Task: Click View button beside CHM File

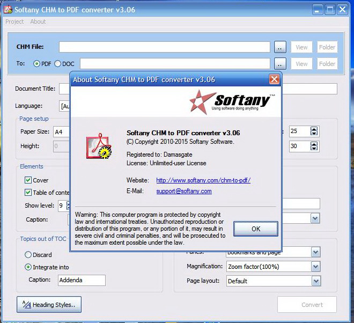Action: [x=301, y=47]
